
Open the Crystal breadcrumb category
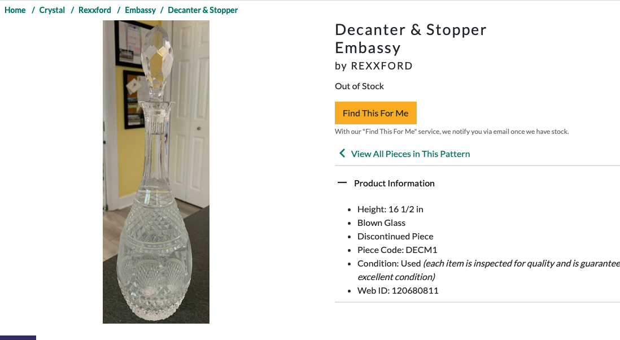click(52, 10)
